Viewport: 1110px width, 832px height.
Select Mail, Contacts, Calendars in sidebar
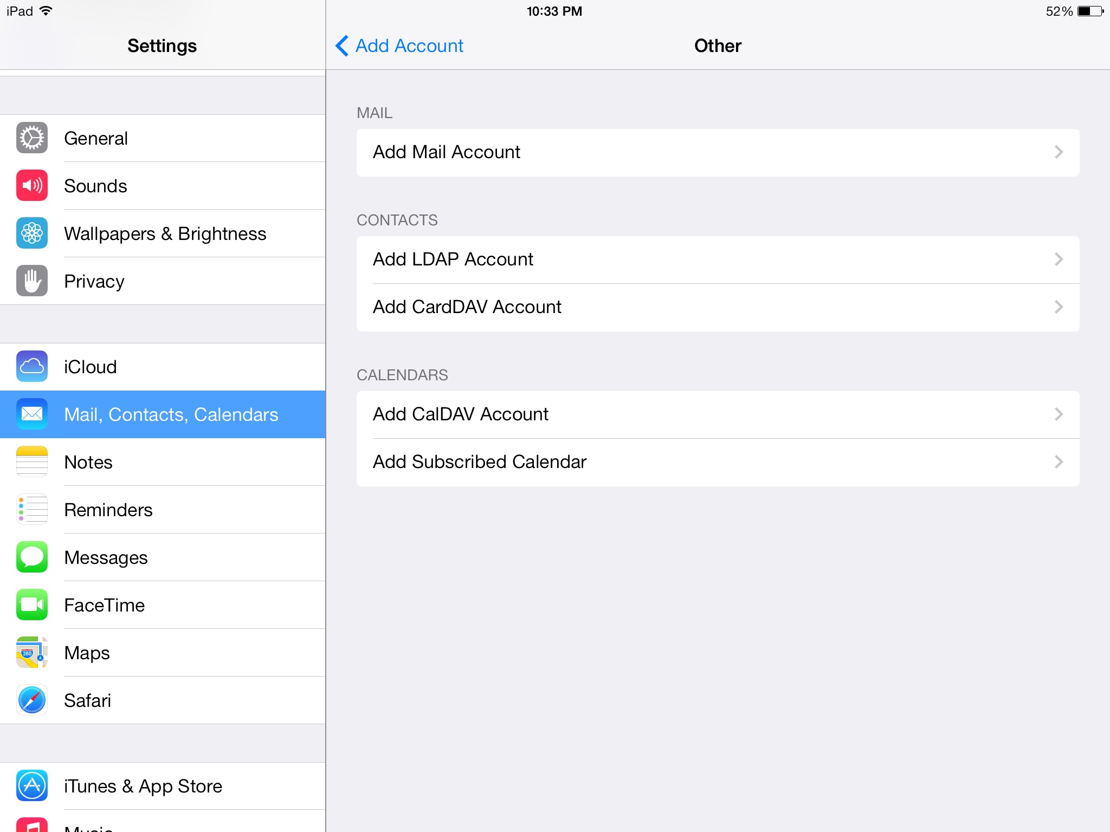point(171,414)
